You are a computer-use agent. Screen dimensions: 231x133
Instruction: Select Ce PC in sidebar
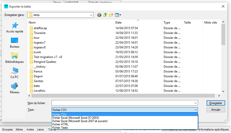pos(14,73)
